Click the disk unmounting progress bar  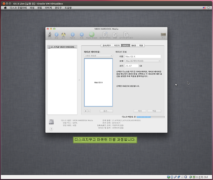(x=150, y=117)
